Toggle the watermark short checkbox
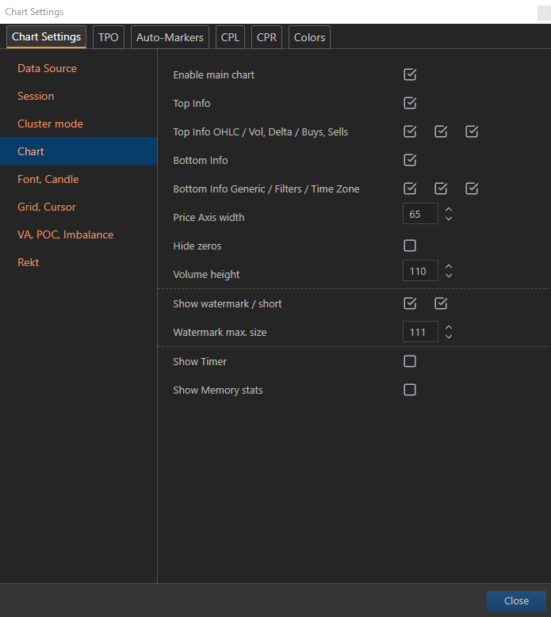Screen dimensions: 551x617 pyautogui.click(x=441, y=303)
